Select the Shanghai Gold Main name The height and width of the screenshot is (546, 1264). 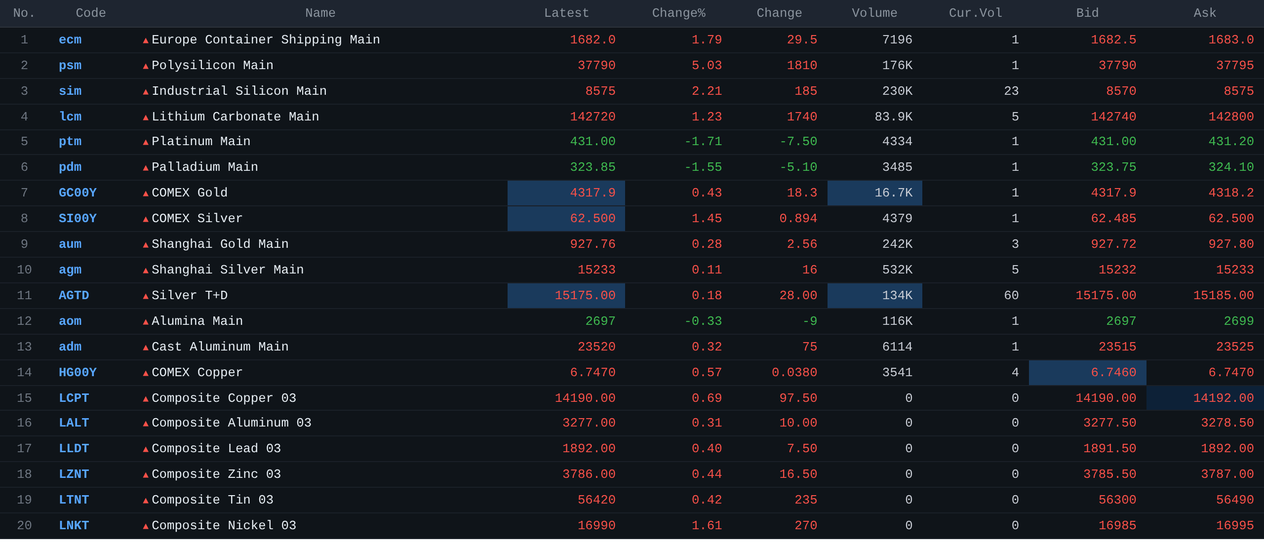tap(220, 244)
